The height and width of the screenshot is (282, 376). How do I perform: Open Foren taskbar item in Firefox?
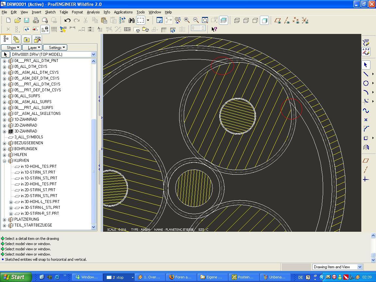pos(181,277)
